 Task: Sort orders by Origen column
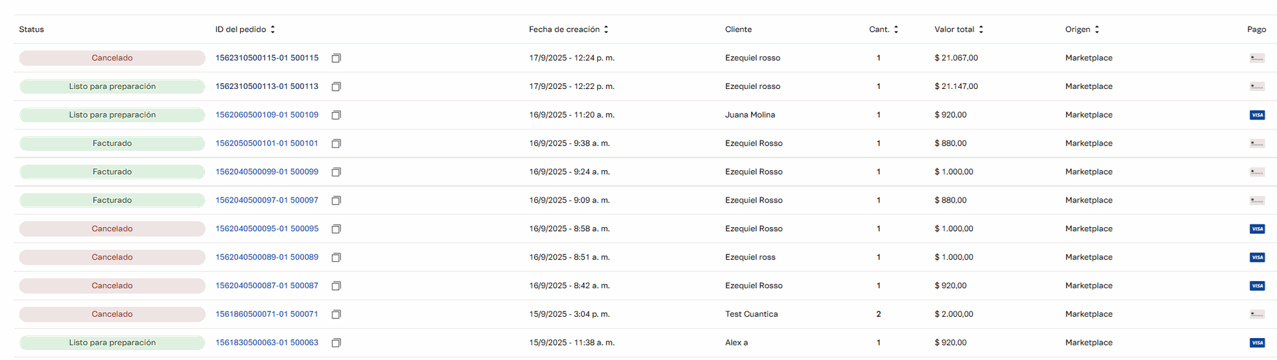(1097, 29)
